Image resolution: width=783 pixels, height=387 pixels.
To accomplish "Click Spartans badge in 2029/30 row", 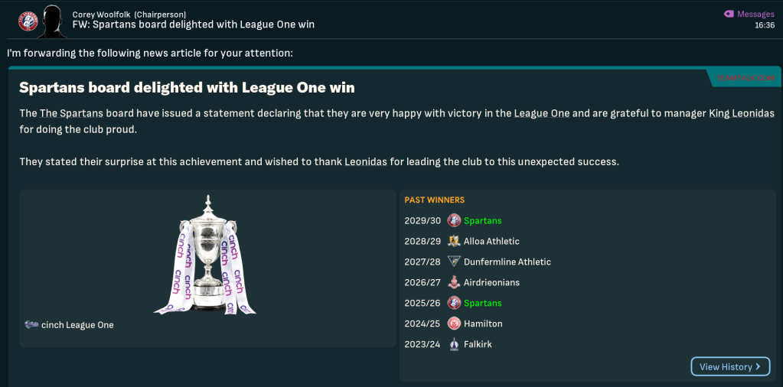I will pos(454,221).
